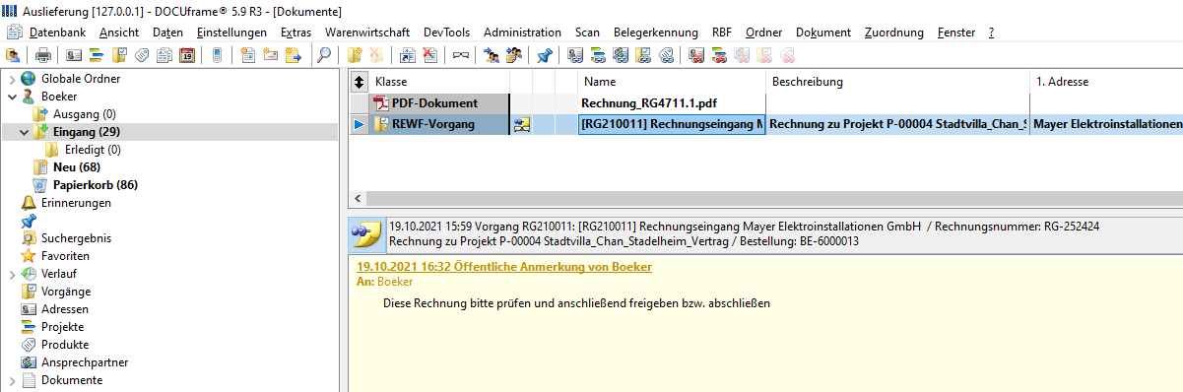Collapse the Boeker tree node
This screenshot has width=1183, height=392.
click(x=11, y=97)
